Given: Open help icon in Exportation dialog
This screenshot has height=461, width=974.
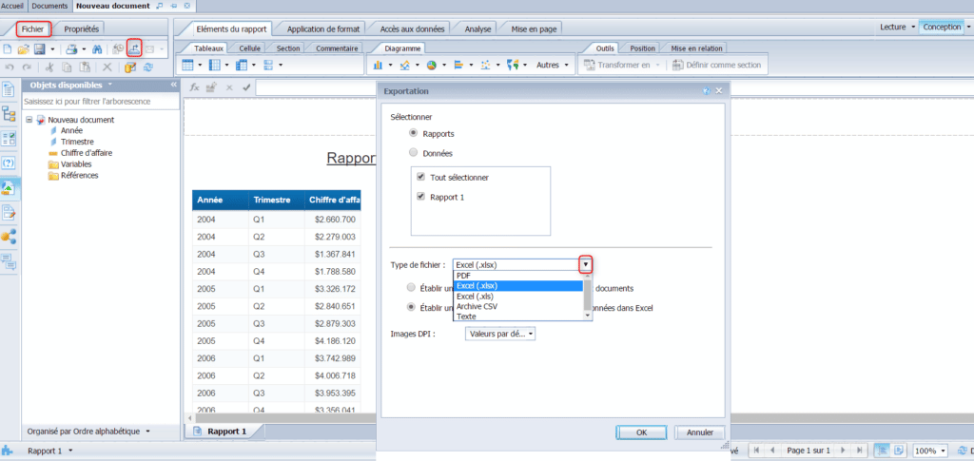Looking at the screenshot, I should click(707, 91).
